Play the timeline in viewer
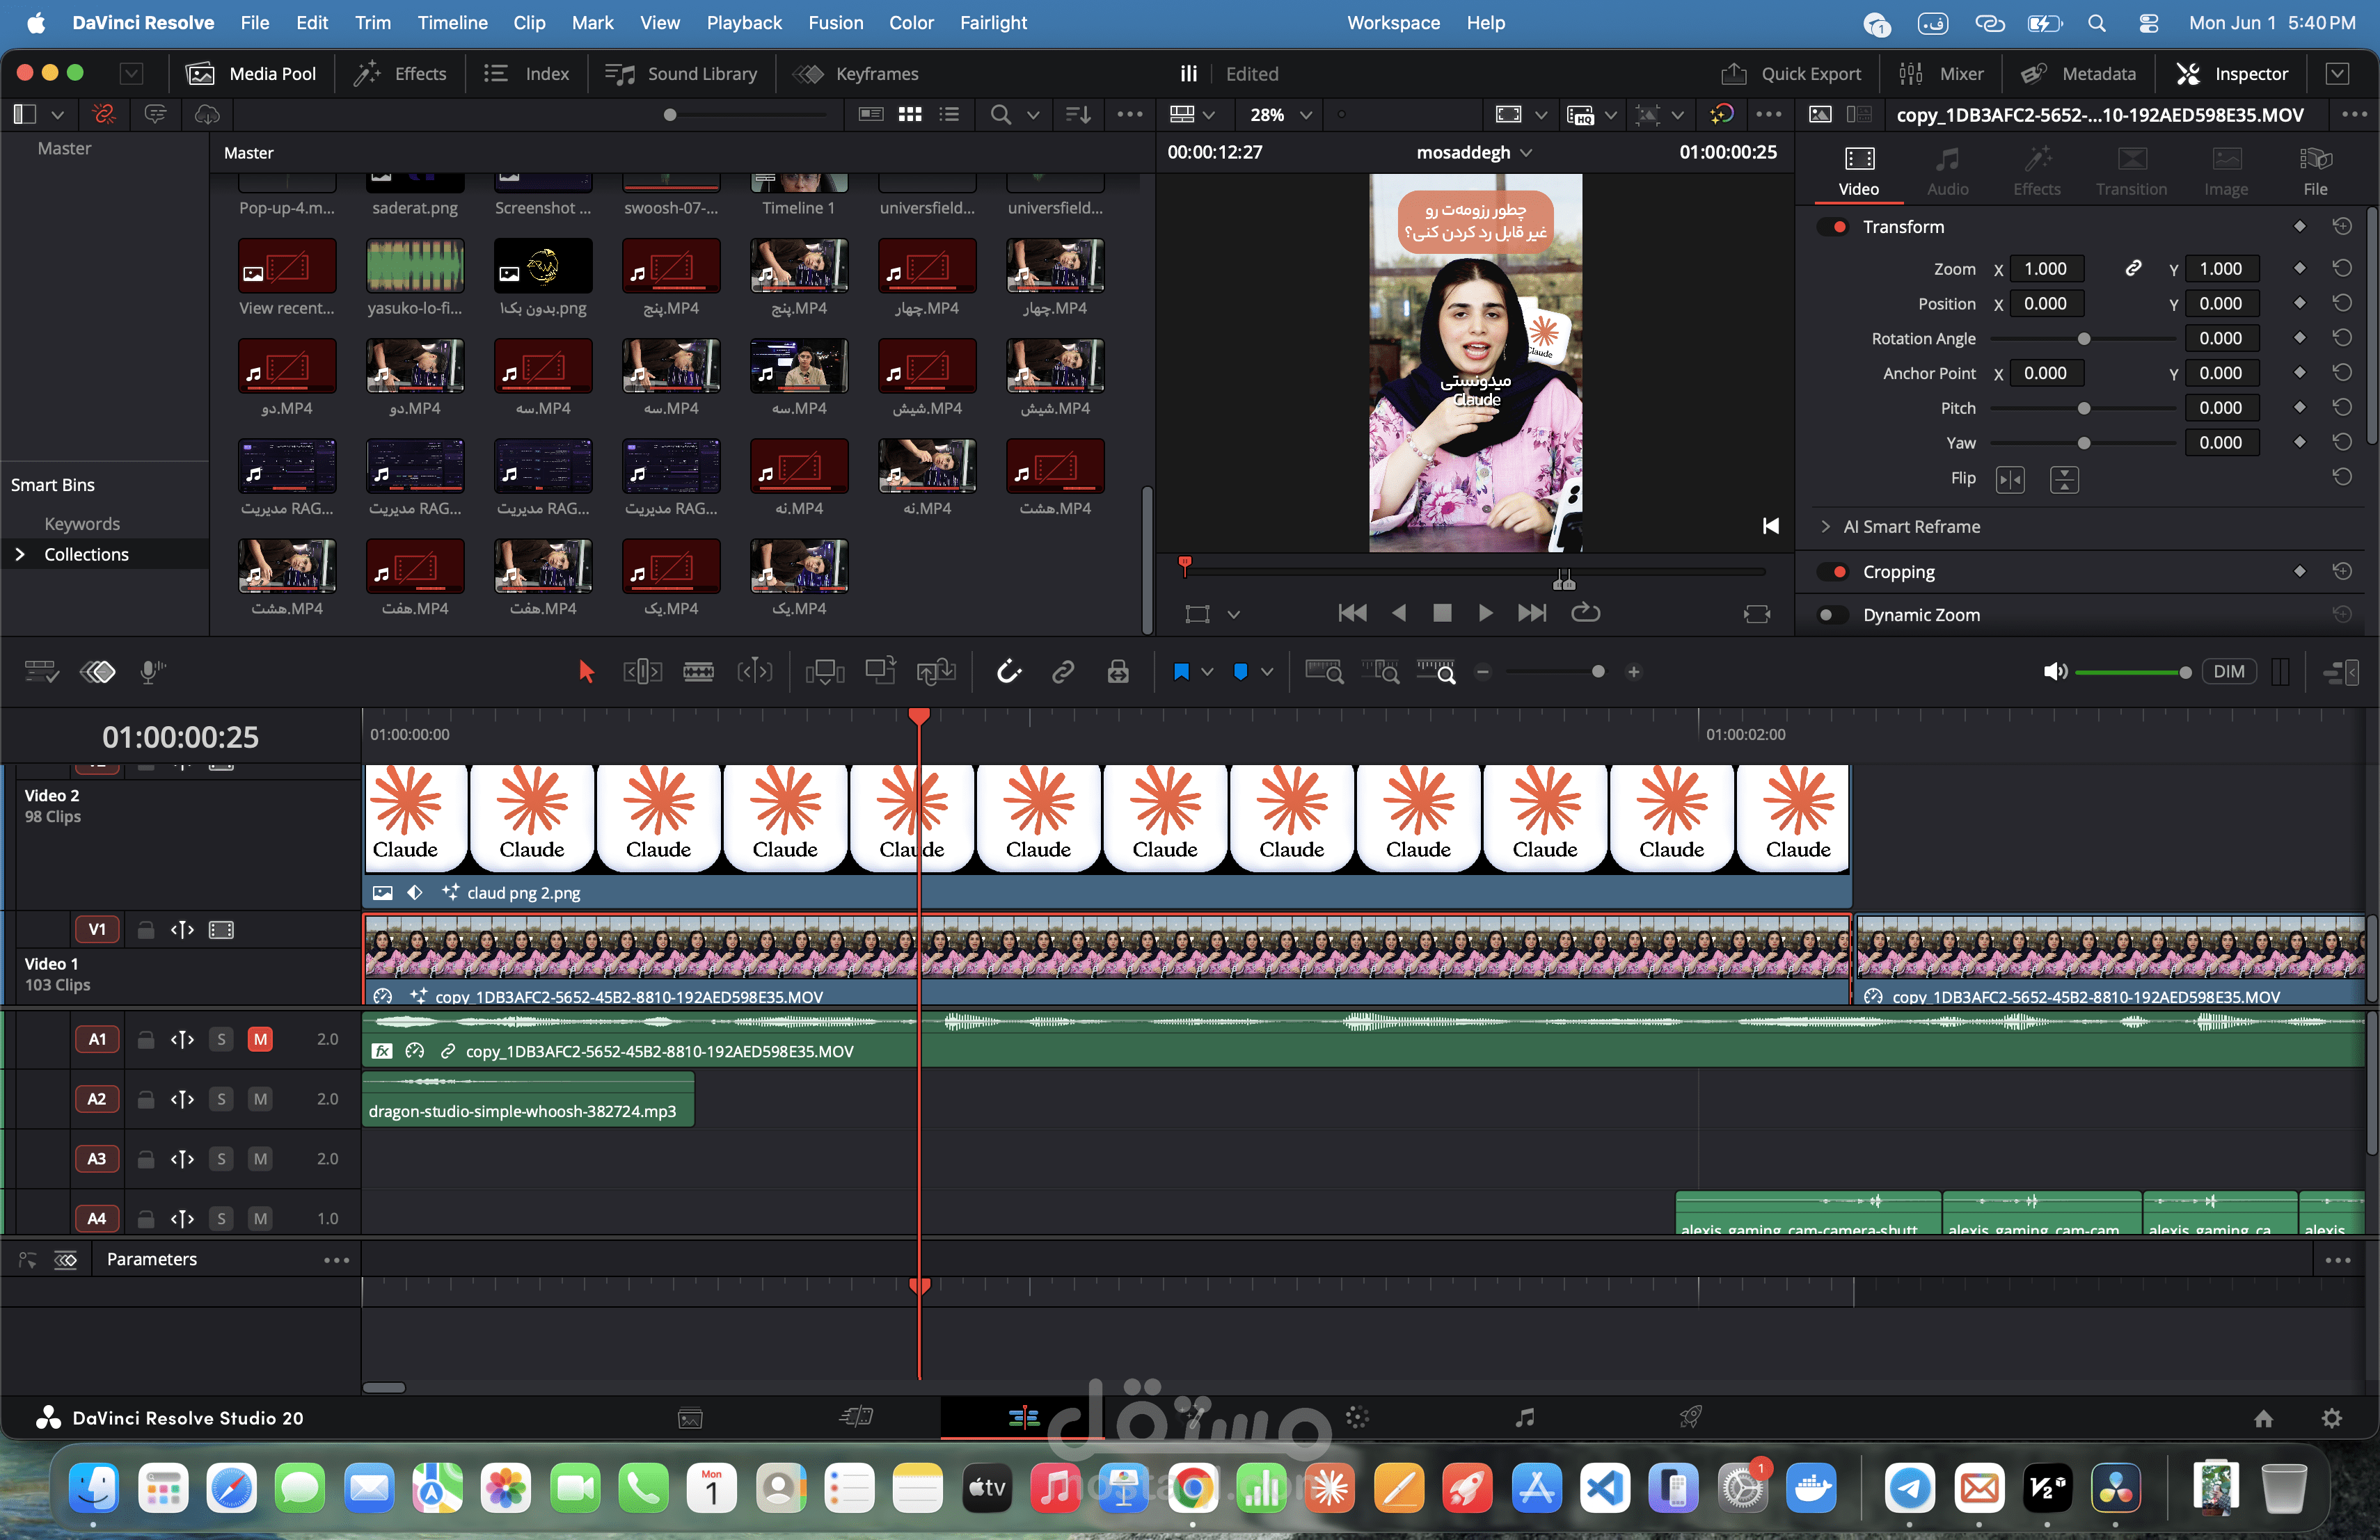2380x1540 pixels. pos(1485,613)
